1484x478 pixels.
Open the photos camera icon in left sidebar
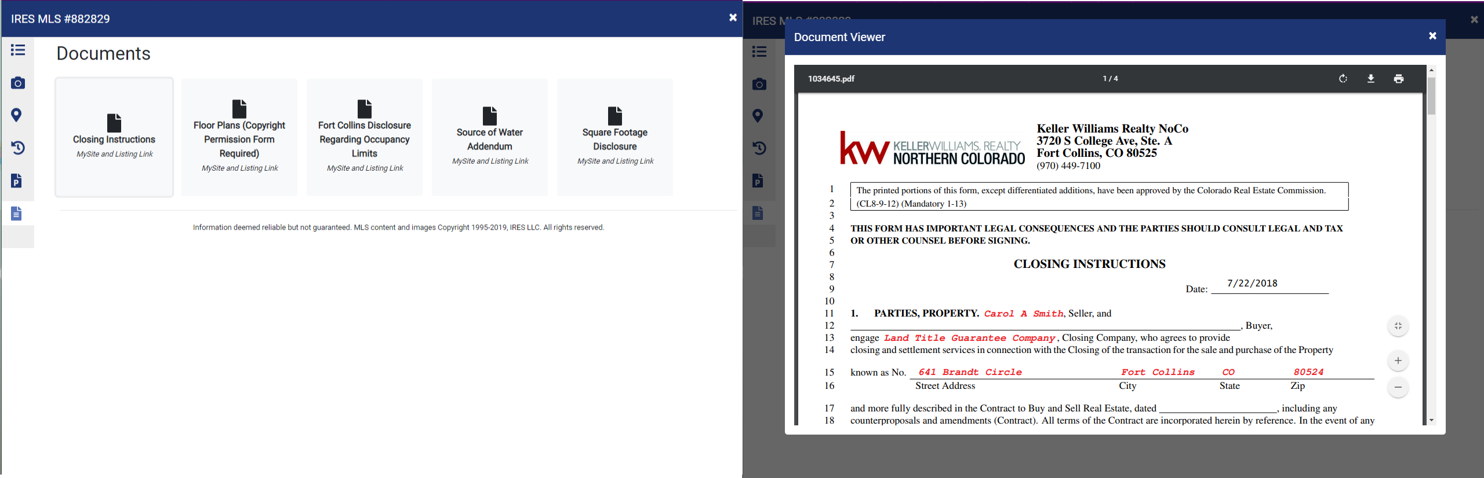point(18,83)
